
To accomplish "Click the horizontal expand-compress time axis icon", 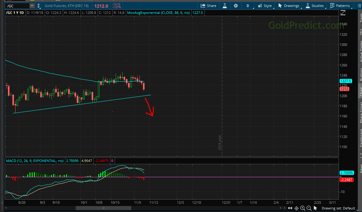I will pyautogui.click(x=290, y=208).
